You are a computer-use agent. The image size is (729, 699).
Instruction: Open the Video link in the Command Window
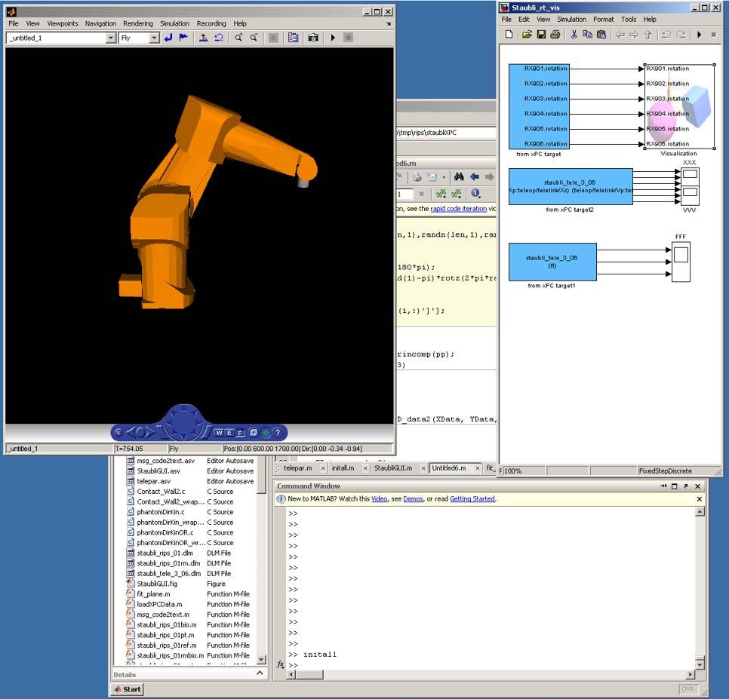pyautogui.click(x=380, y=499)
